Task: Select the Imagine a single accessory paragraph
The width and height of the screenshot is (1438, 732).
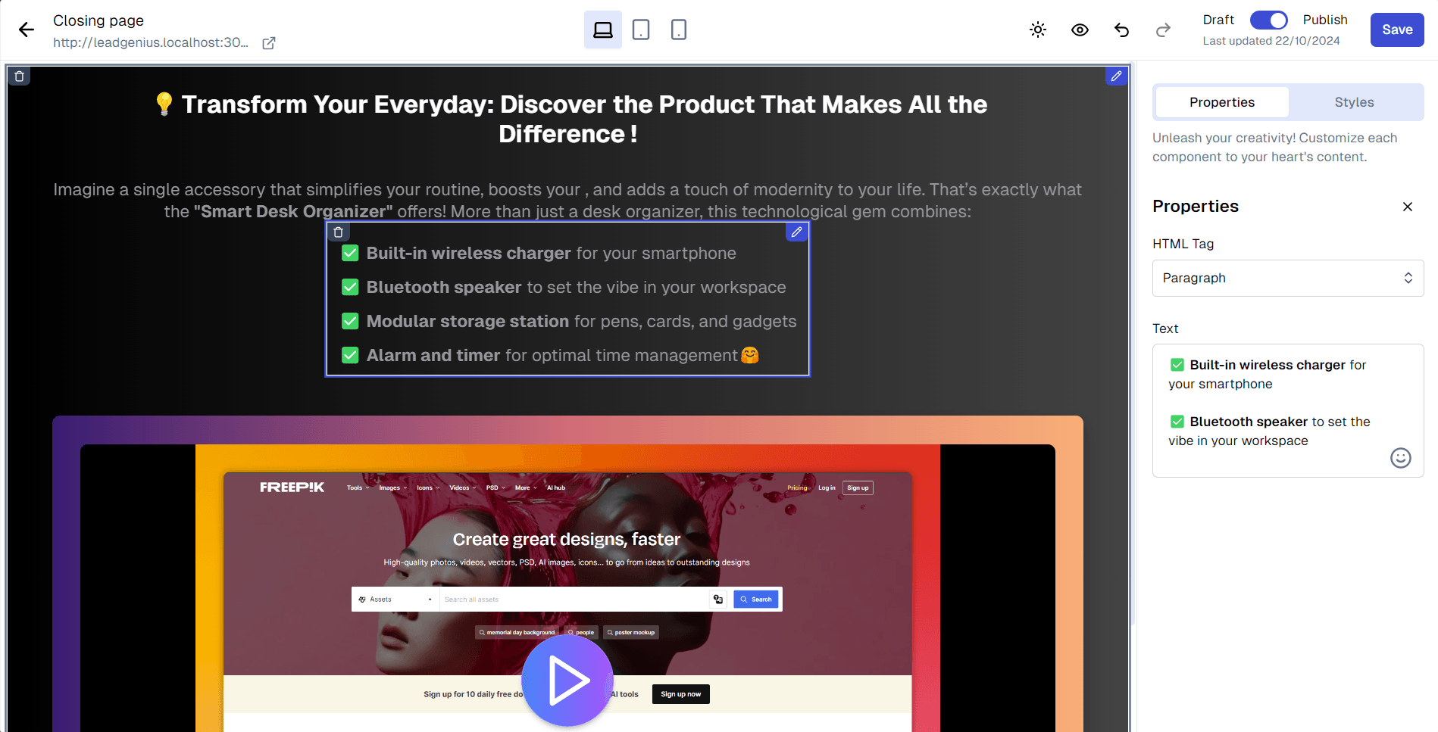Action: click(x=567, y=201)
